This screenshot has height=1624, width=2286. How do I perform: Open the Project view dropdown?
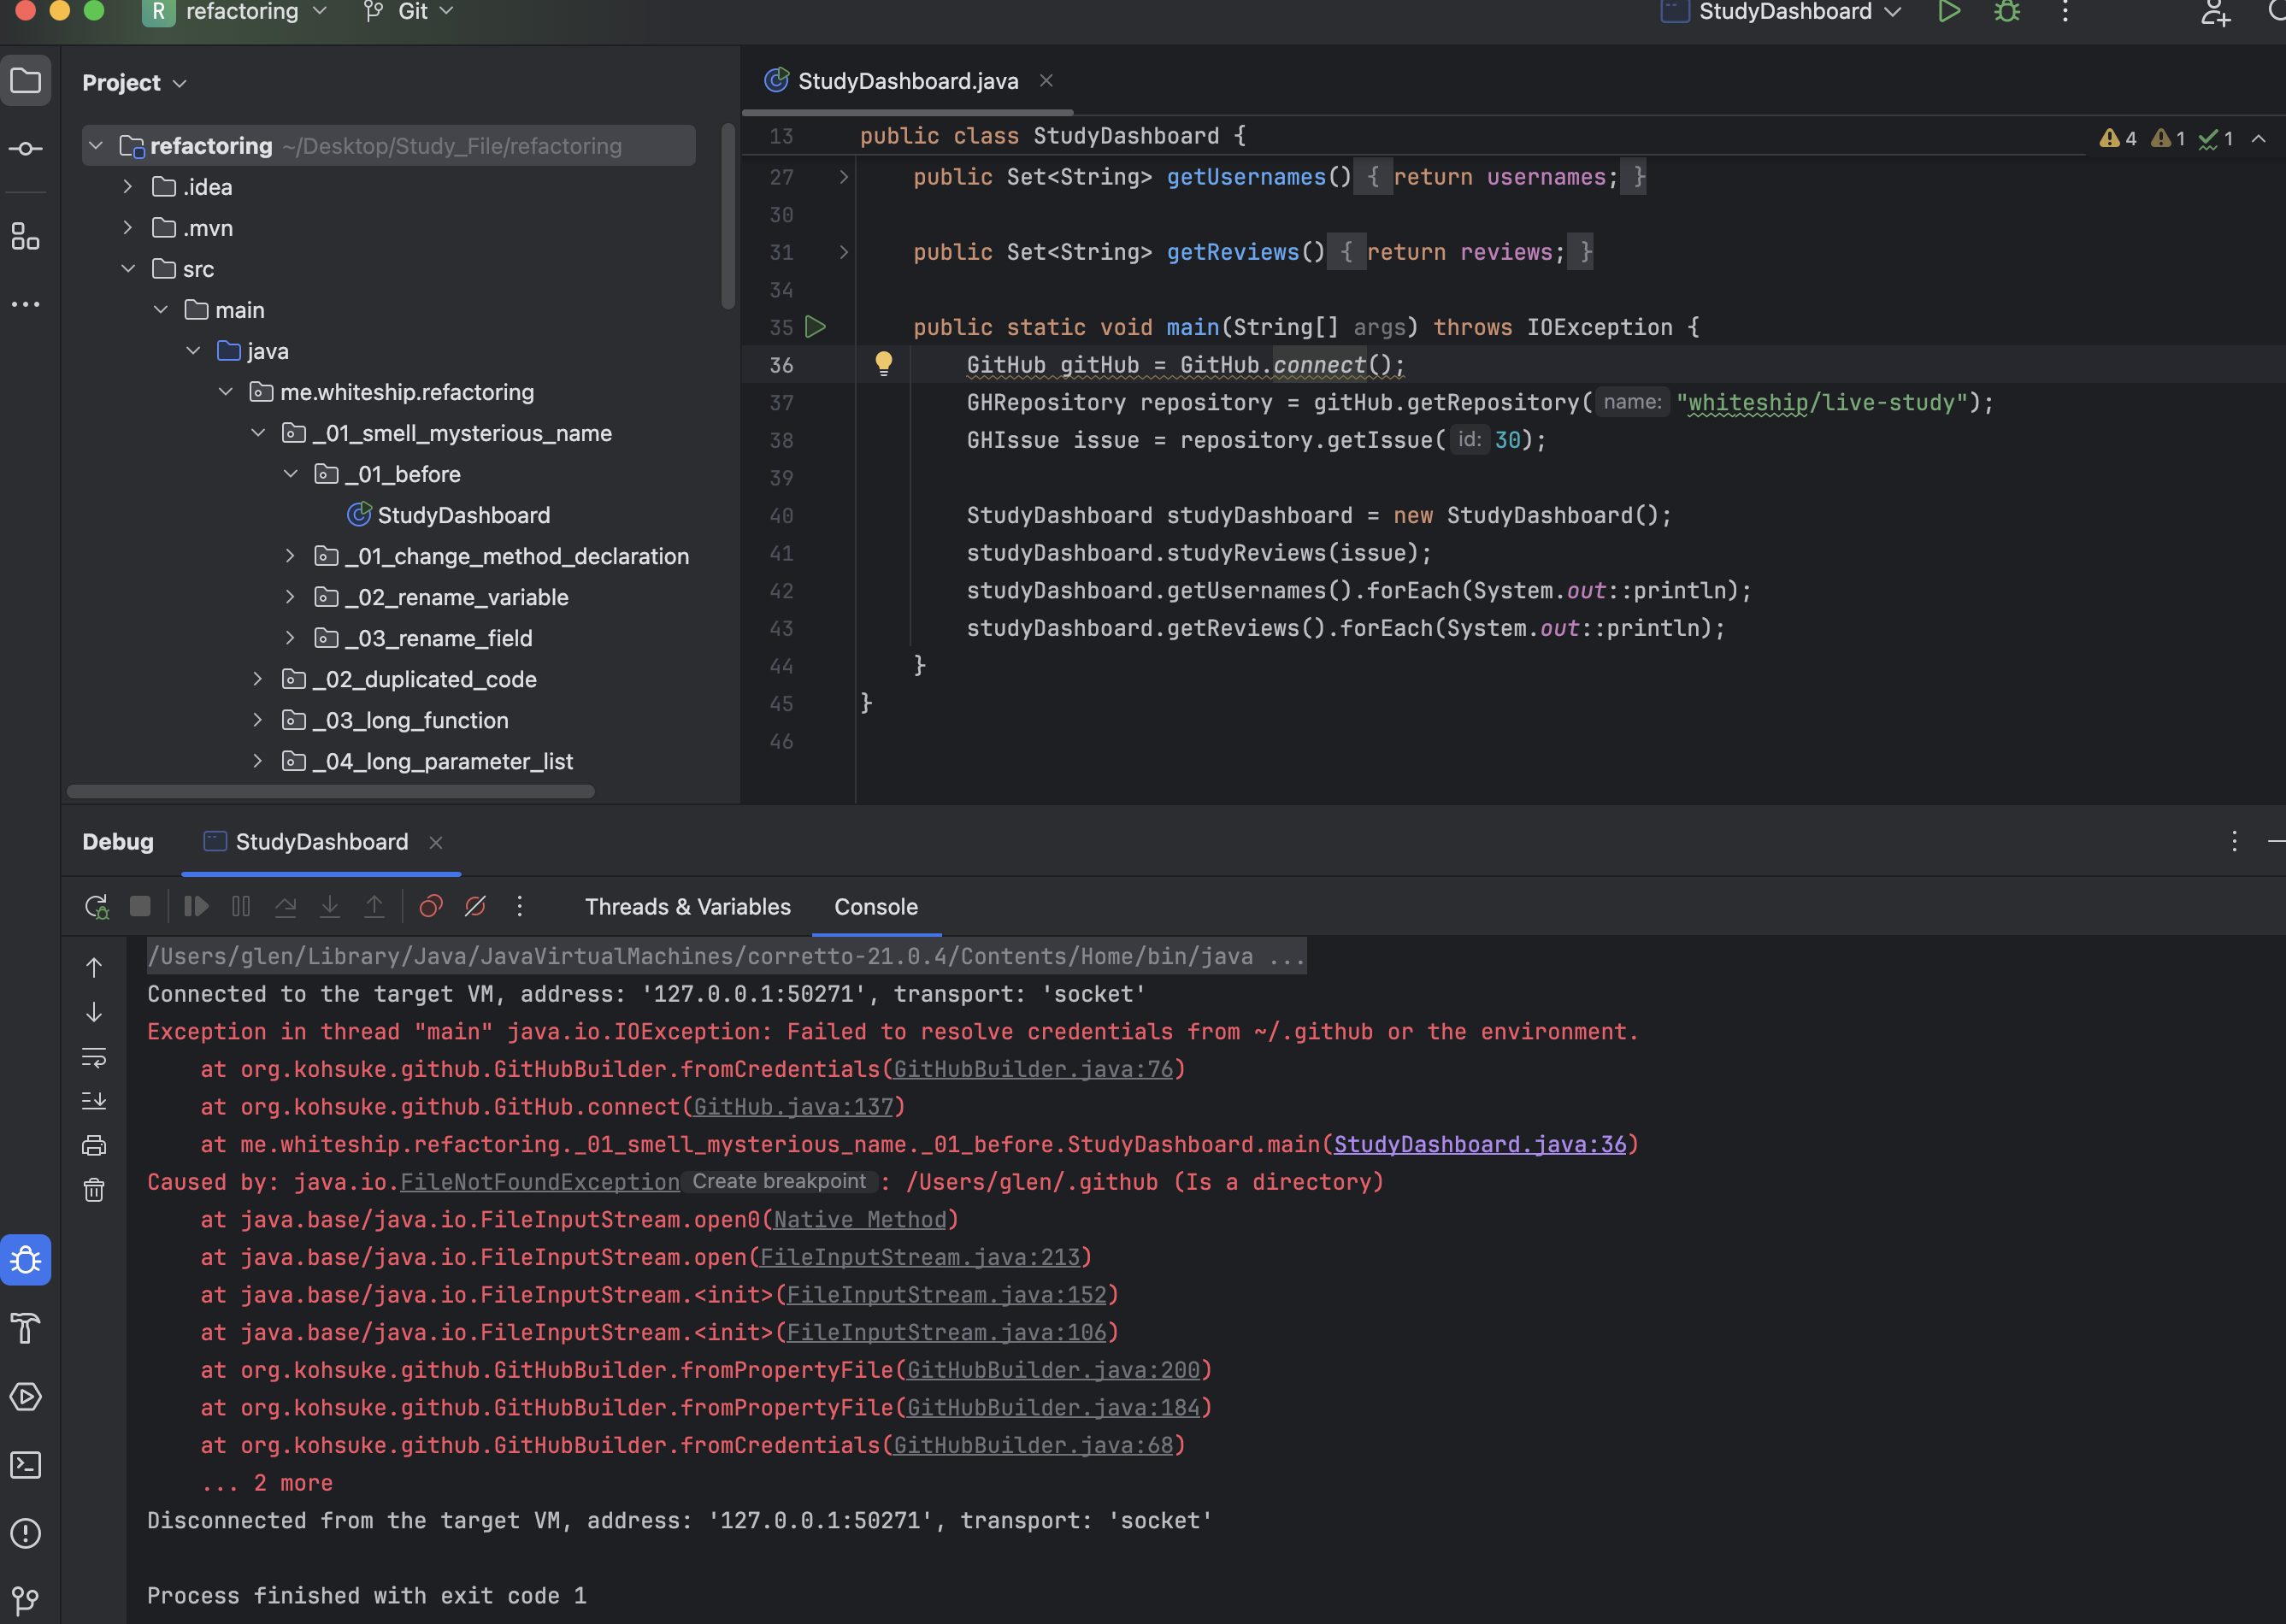pos(135,83)
